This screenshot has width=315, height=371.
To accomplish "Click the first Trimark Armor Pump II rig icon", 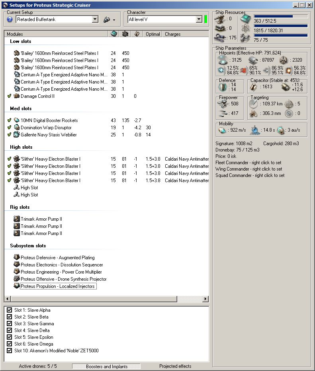I will [x=17, y=219].
